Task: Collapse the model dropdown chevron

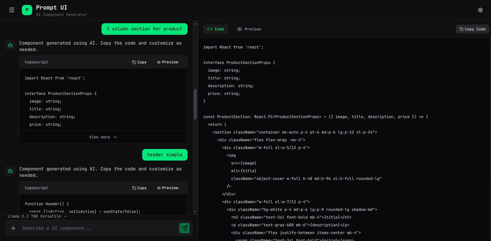Action: pos(66,216)
